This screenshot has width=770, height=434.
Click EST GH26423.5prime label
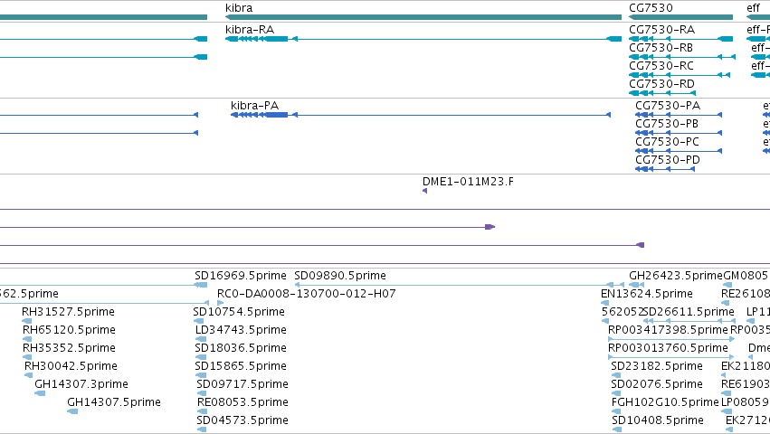(676, 276)
